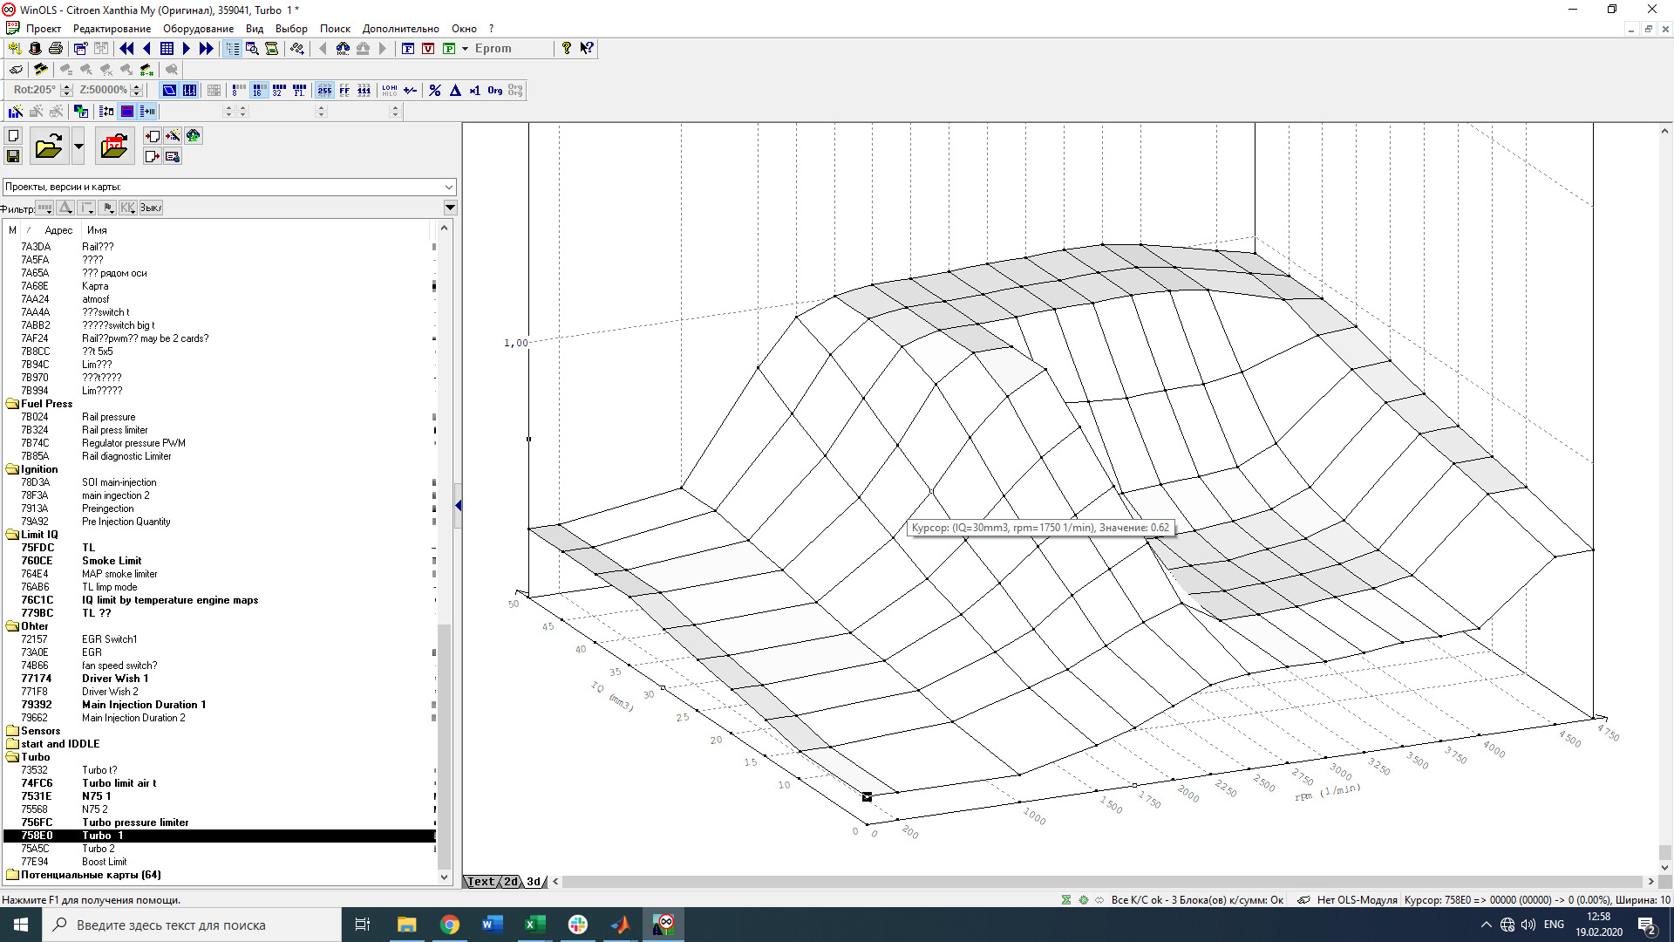The width and height of the screenshot is (1674, 942).
Task: Increase rotation angle with Rot stepper
Action: point(67,86)
